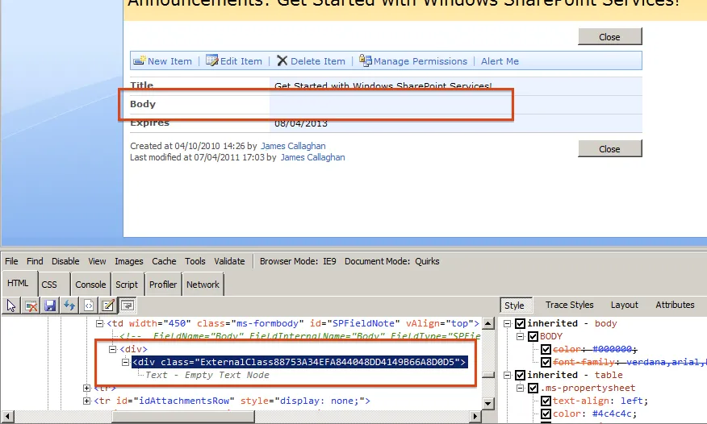This screenshot has width=707, height=424.
Task: Switch to the Console tab
Action: [x=90, y=285]
